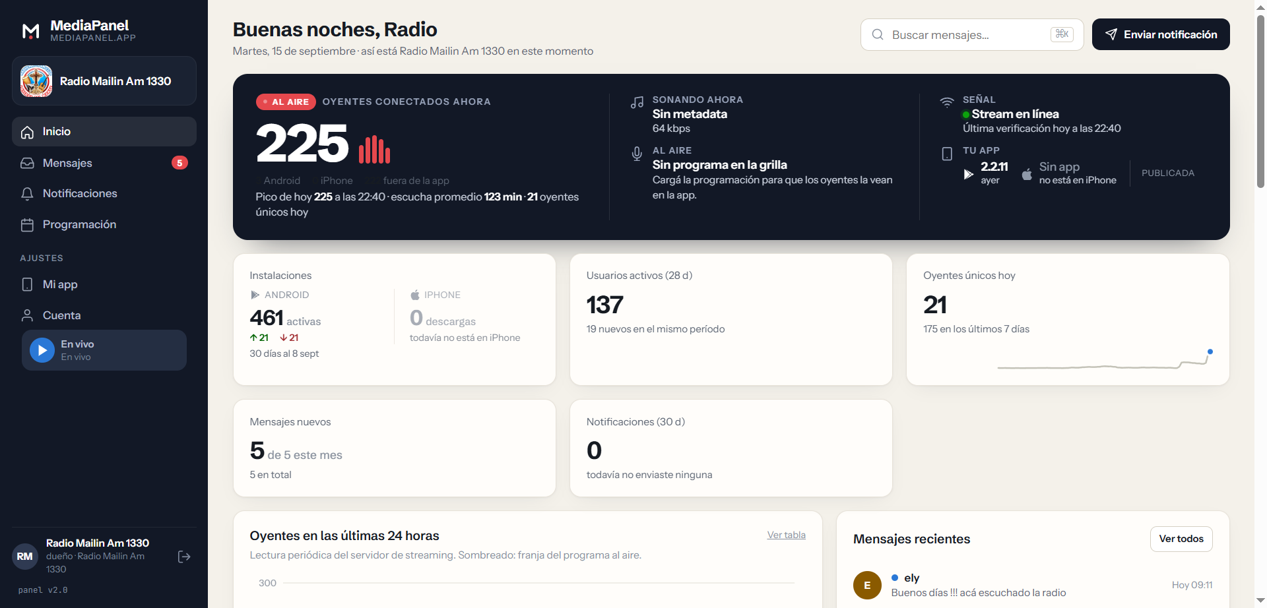This screenshot has height=608, width=1267.
Task: Click the RM user avatar
Action: point(25,557)
